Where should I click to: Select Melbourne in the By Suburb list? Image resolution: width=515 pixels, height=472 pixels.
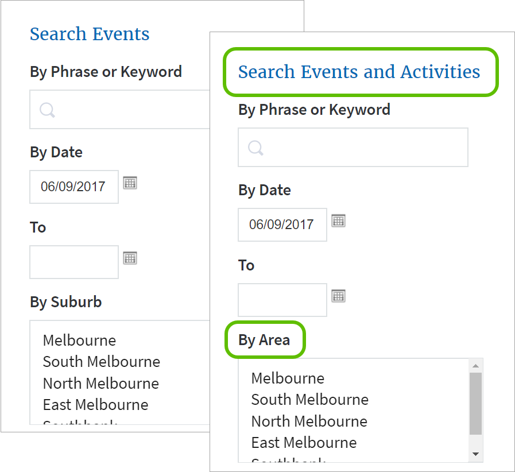[x=79, y=341]
